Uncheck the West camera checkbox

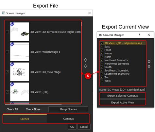(x=102, y=81)
